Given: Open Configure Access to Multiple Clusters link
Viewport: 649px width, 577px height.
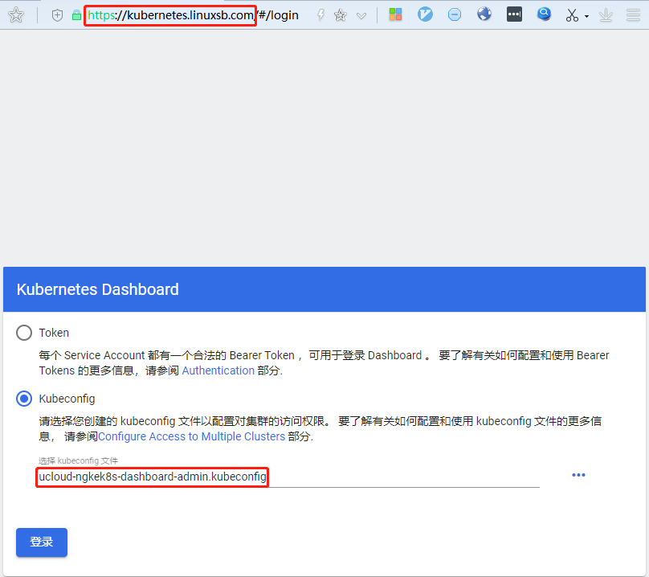Looking at the screenshot, I should [x=191, y=436].
